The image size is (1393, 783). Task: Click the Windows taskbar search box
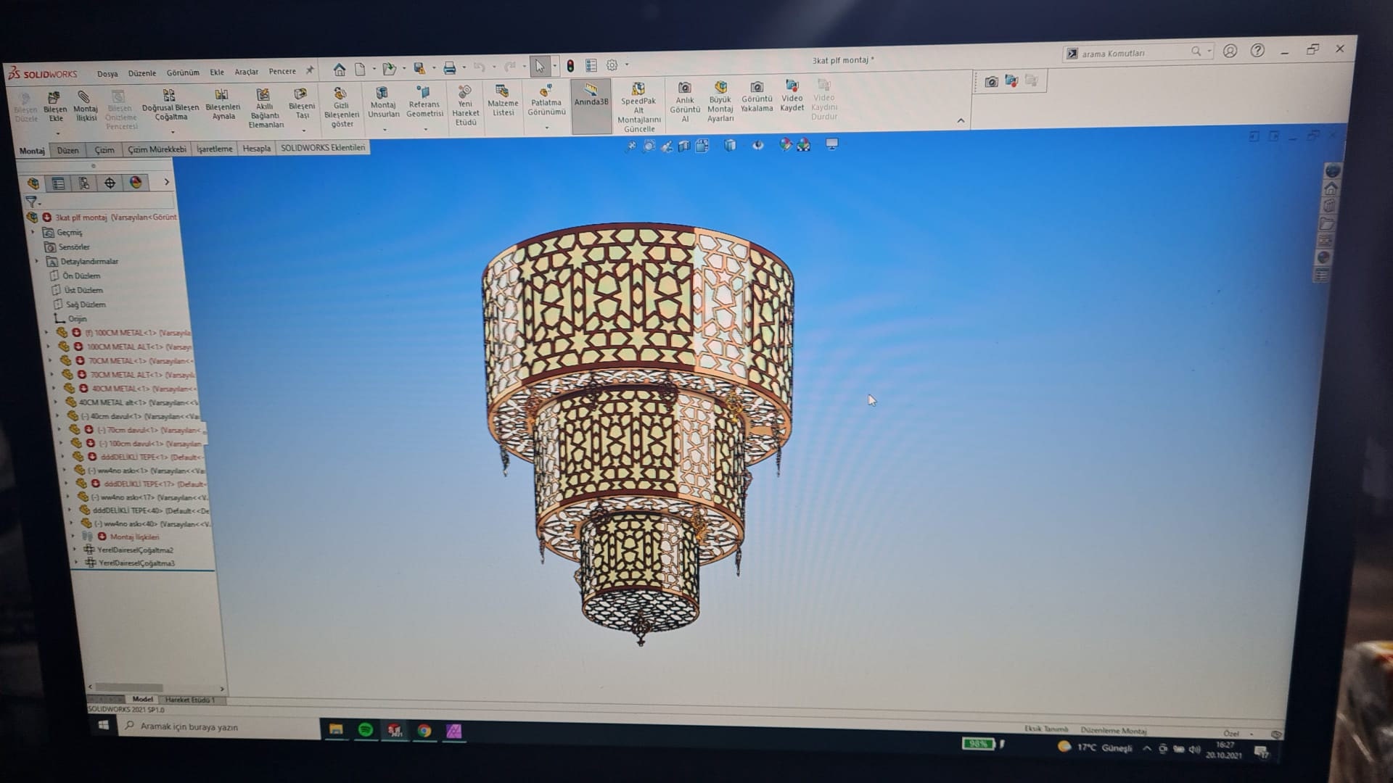pyautogui.click(x=218, y=726)
